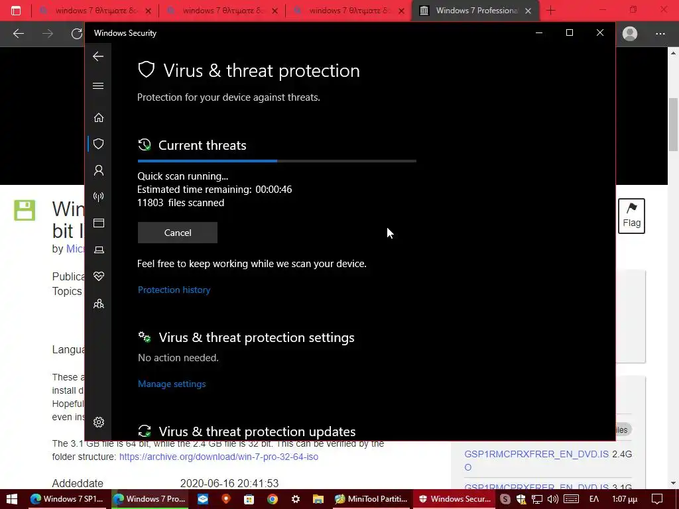
Task: Click Manage settings link
Action: coord(172,384)
